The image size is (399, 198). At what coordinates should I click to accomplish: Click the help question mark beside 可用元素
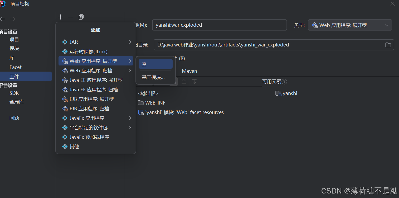[x=284, y=82]
